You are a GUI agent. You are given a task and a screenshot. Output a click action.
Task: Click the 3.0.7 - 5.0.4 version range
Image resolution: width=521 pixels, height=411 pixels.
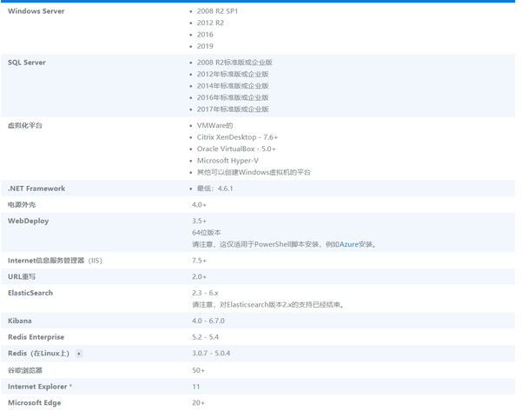(211, 354)
